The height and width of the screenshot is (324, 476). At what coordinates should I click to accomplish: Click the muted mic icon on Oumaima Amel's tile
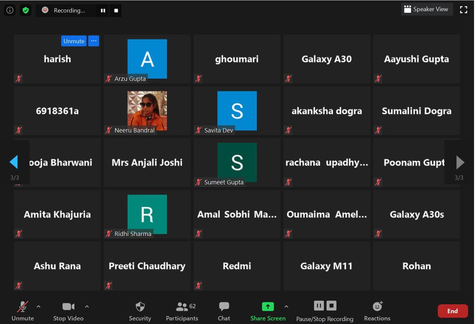click(x=288, y=234)
